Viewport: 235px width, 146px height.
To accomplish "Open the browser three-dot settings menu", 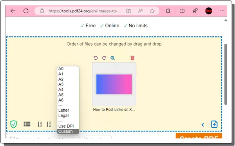I will (x=222, y=11).
